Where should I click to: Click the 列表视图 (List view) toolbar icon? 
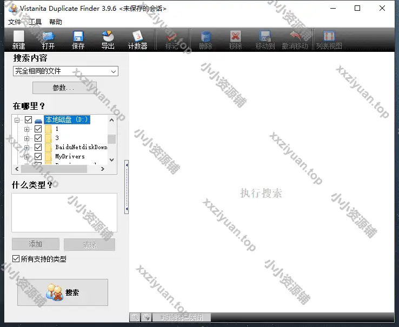click(x=329, y=41)
